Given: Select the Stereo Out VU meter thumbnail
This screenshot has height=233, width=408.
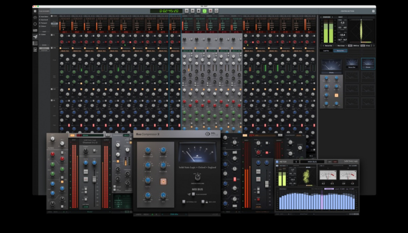Looking at the screenshot, I should click(x=352, y=64).
